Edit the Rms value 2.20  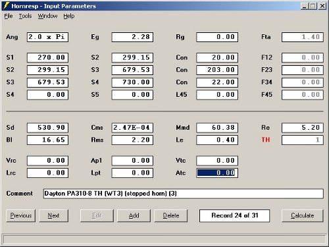(132, 140)
